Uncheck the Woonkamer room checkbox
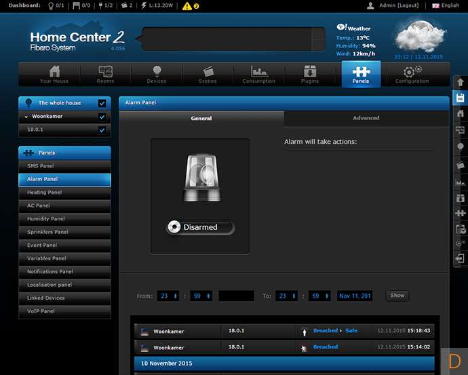 click(102, 117)
